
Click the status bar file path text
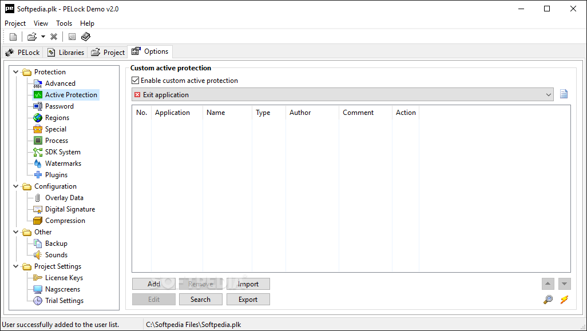[x=193, y=325]
